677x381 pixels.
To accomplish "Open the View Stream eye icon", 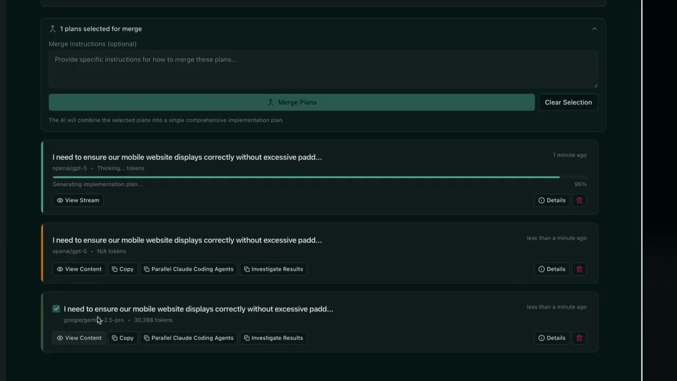I will click(60, 200).
